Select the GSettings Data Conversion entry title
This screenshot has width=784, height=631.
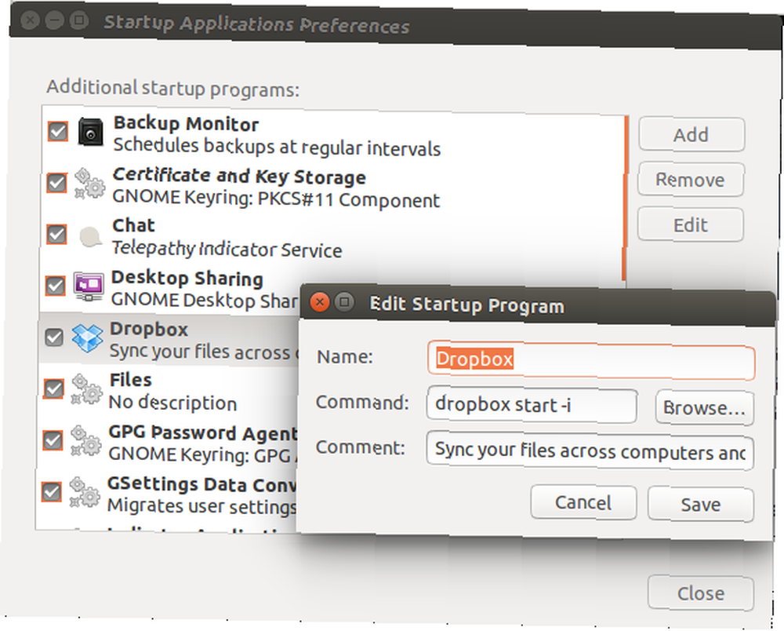[202, 485]
